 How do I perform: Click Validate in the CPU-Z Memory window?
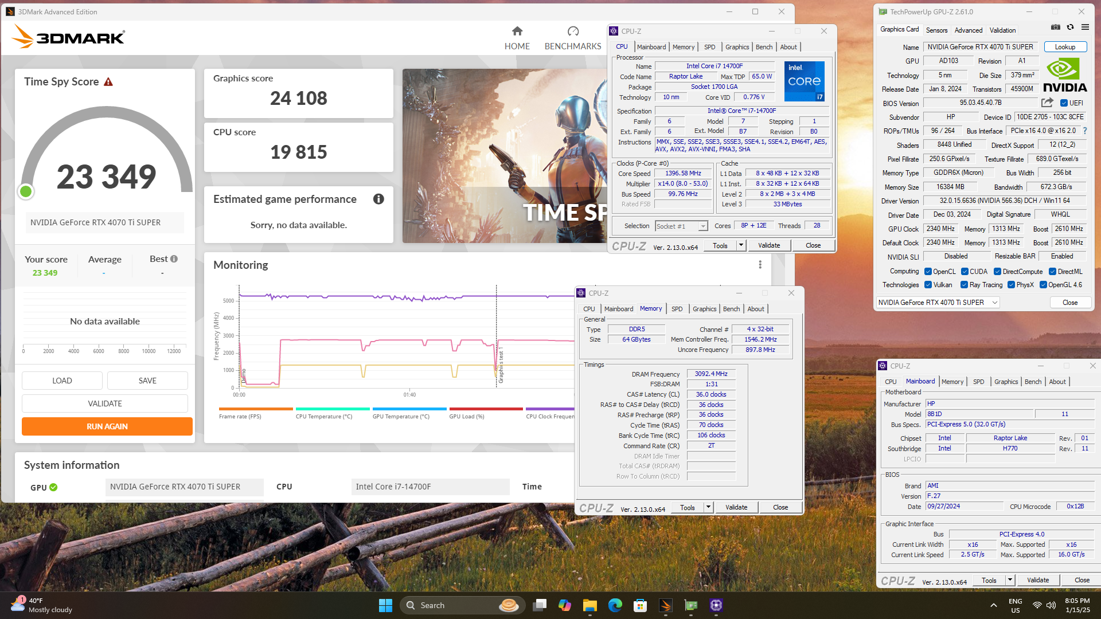(736, 507)
